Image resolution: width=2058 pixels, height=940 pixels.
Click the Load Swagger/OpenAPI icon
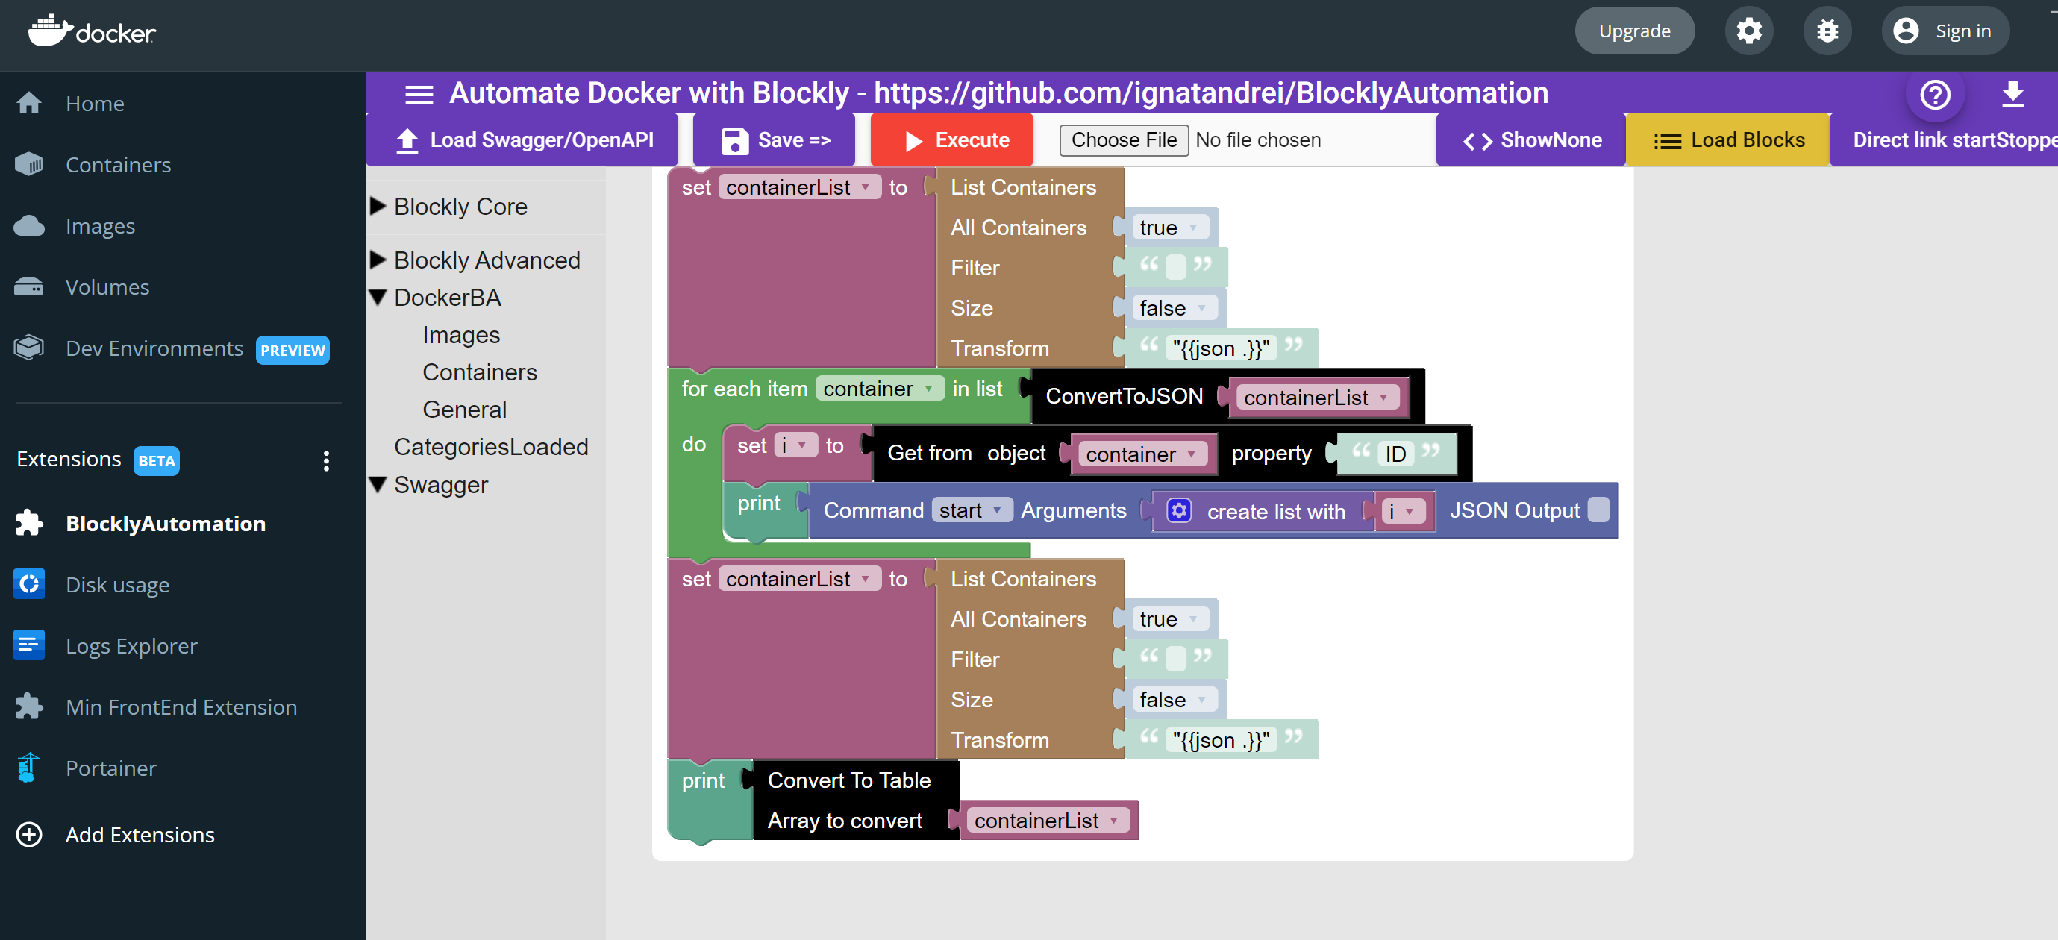tap(407, 140)
